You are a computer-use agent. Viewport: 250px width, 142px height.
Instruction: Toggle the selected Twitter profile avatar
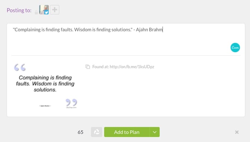coord(44,10)
